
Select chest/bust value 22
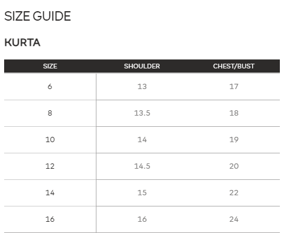point(234,193)
